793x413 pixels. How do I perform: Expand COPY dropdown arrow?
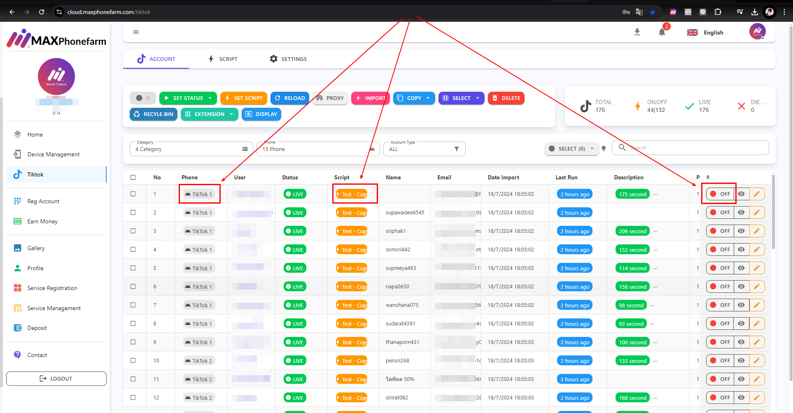pyautogui.click(x=428, y=98)
